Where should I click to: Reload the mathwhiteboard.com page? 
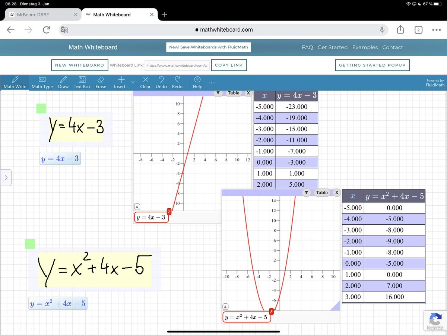pyautogui.click(x=46, y=30)
